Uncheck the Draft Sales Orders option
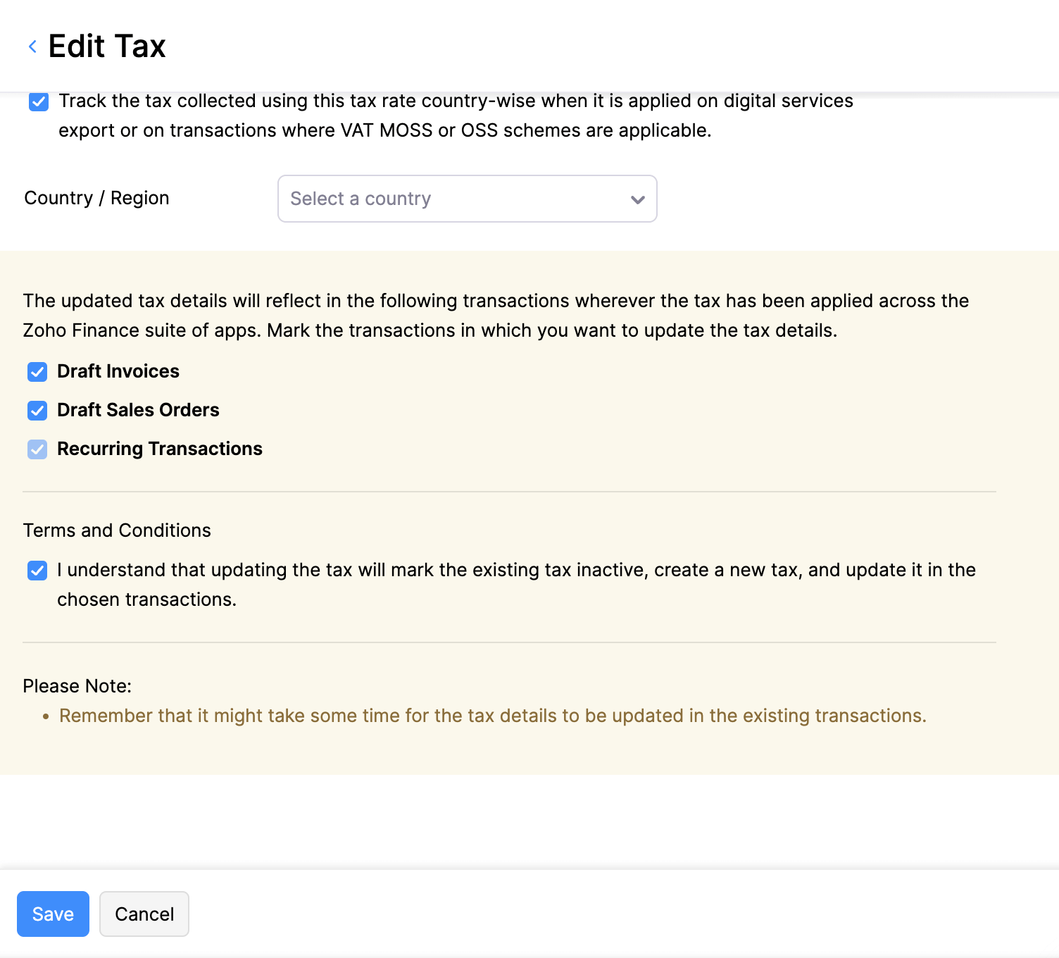Viewport: 1059px width, 958px height. pos(37,410)
